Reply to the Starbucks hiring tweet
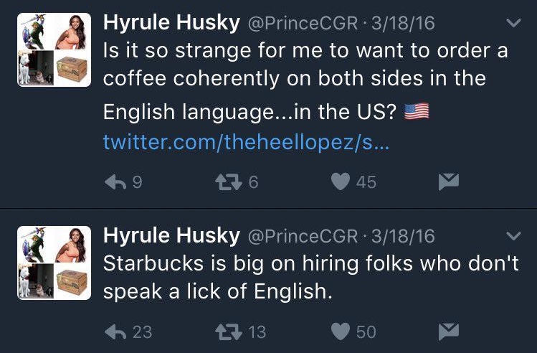 [115, 331]
